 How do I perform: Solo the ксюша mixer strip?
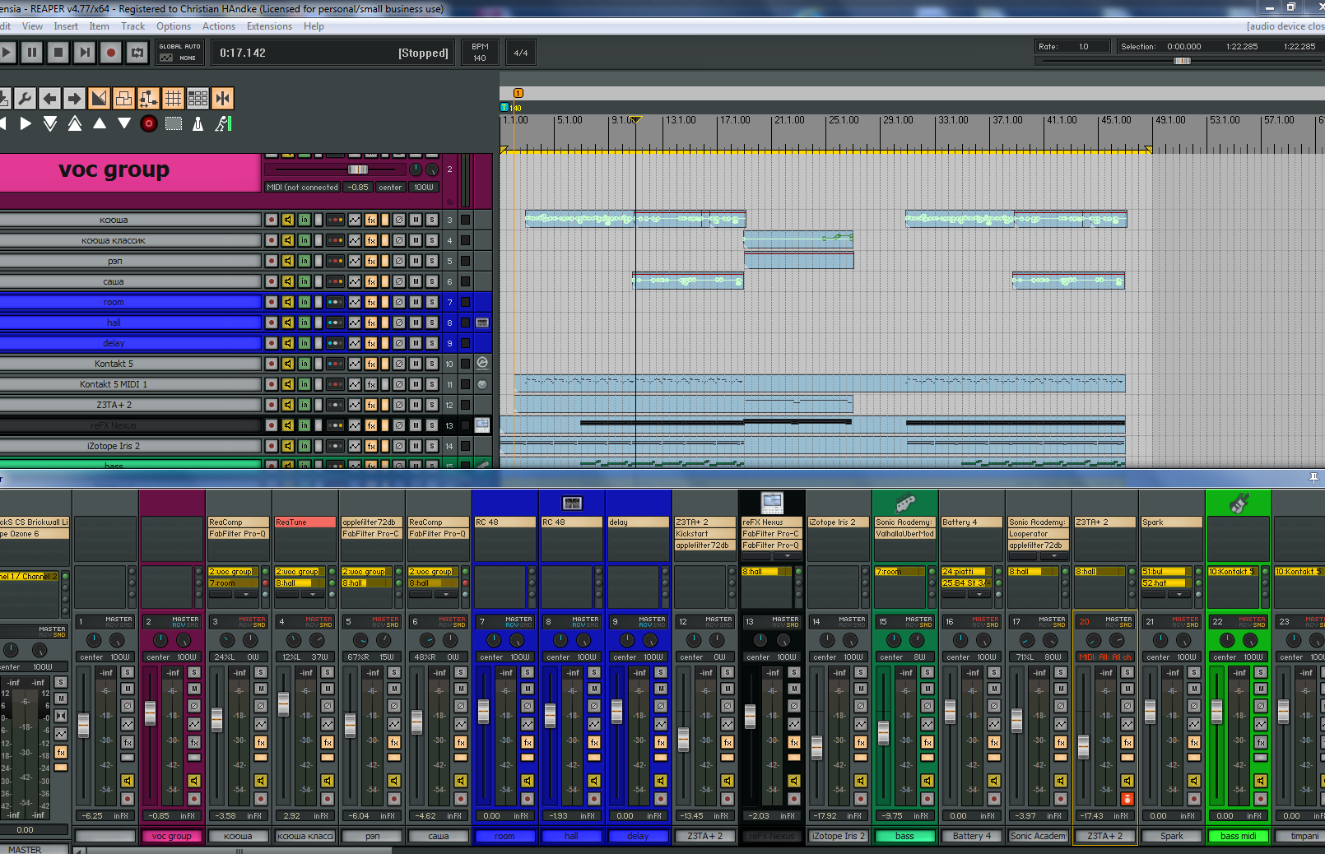point(261,672)
